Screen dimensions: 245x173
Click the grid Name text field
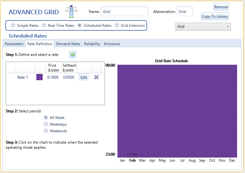pos(124,12)
